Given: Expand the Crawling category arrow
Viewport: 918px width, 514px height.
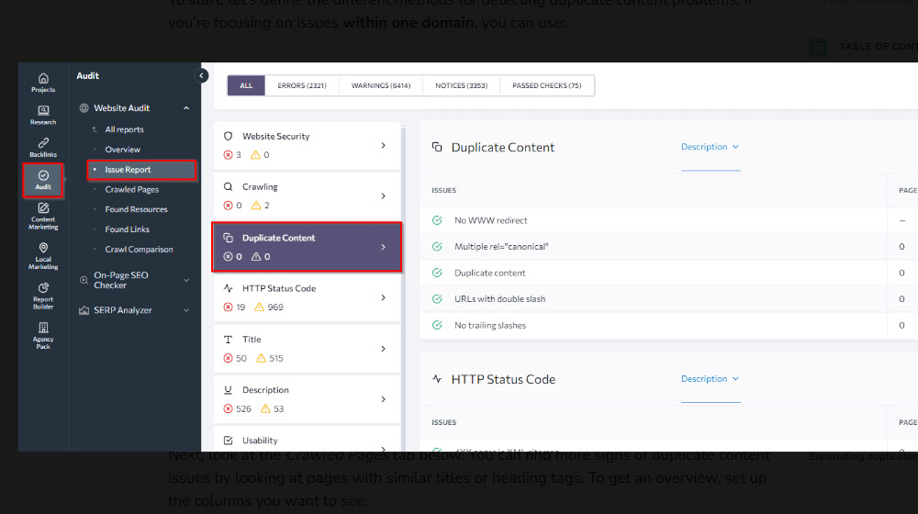Looking at the screenshot, I should [384, 196].
